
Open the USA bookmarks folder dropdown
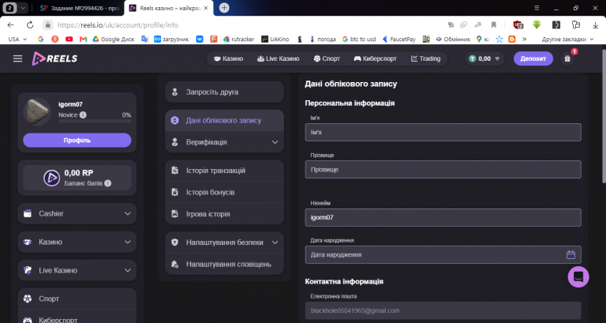point(17,39)
